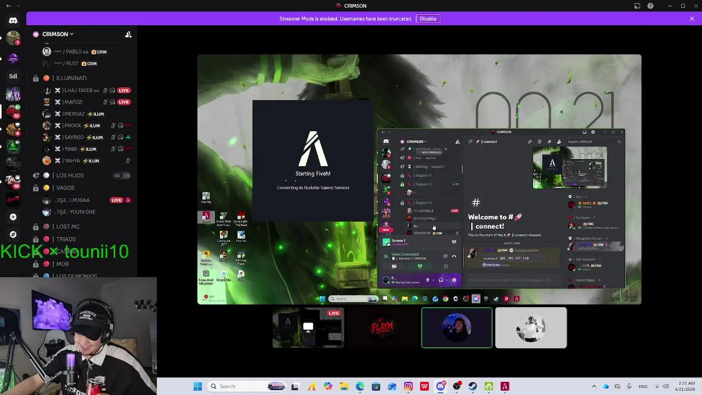Click Add a Server plus icon
The width and height of the screenshot is (702, 395).
pos(13,217)
